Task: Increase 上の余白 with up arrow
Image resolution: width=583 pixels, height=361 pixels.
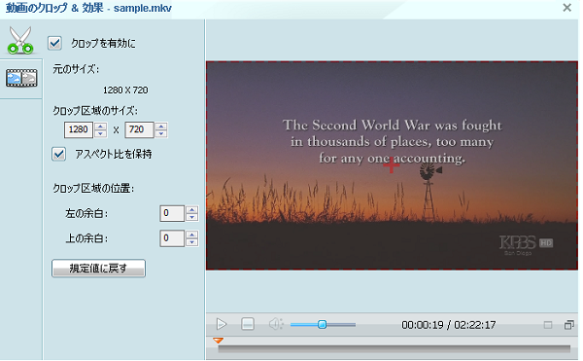Action: (191, 235)
